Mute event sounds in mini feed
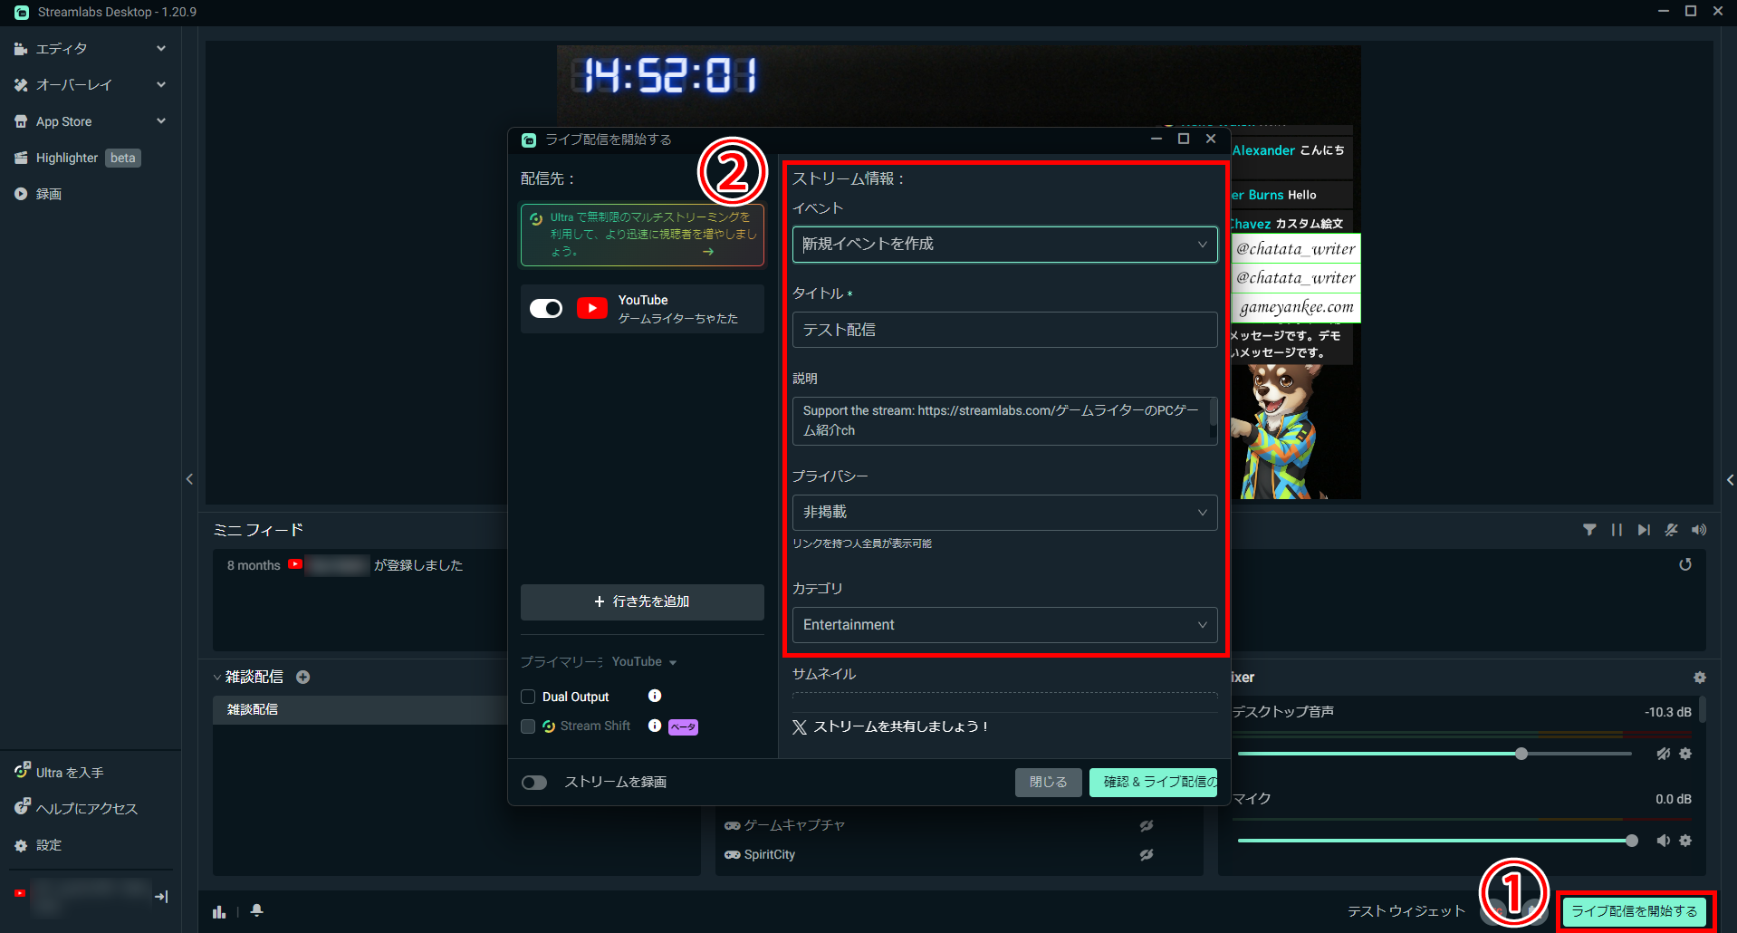The width and height of the screenshot is (1737, 933). (x=1672, y=530)
